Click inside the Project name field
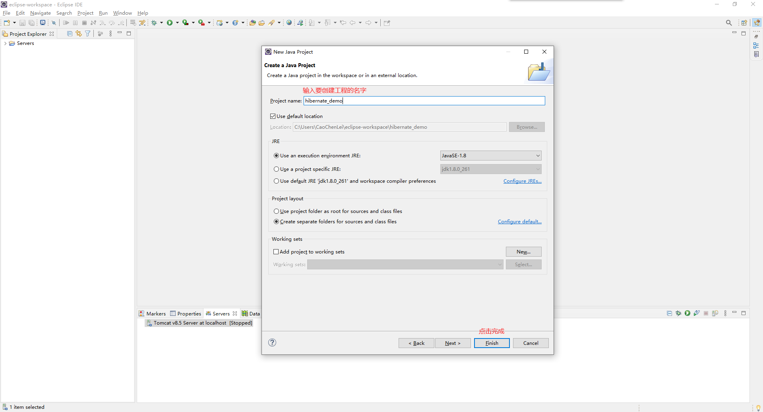Image resolution: width=763 pixels, height=412 pixels. point(397,101)
